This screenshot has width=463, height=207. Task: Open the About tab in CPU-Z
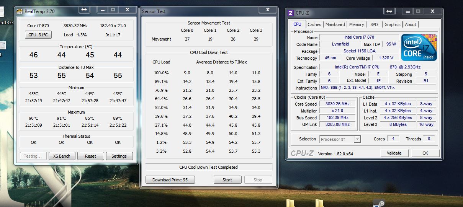[x=411, y=24]
